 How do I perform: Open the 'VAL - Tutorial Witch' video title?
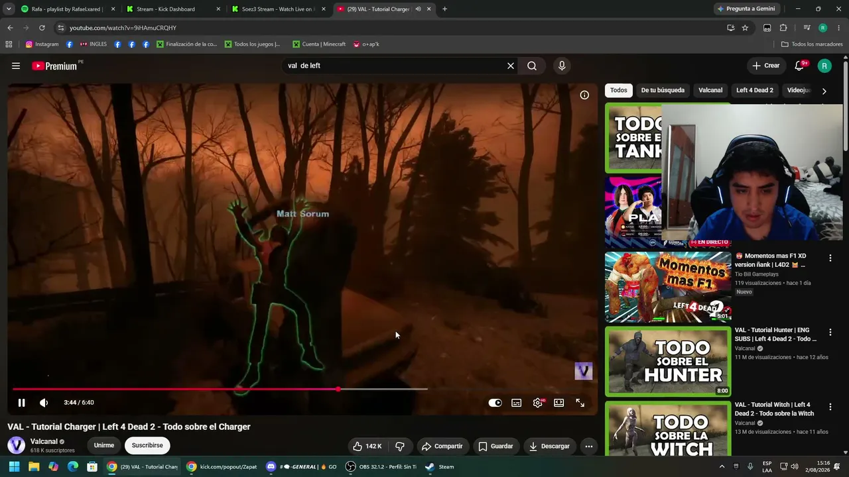pos(773,409)
